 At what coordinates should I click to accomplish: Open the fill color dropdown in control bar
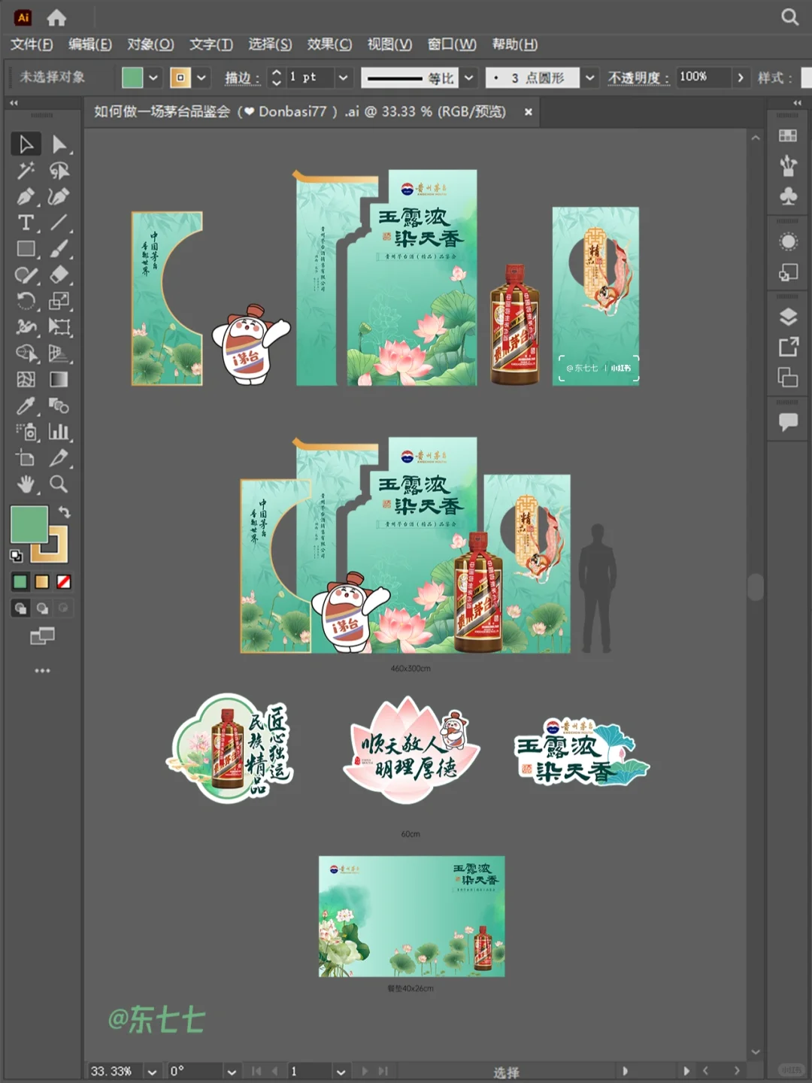point(153,77)
